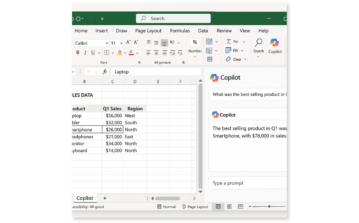Click the insert function fx icon
Image resolution: width=359 pixels, height=223 pixels.
coord(105,72)
